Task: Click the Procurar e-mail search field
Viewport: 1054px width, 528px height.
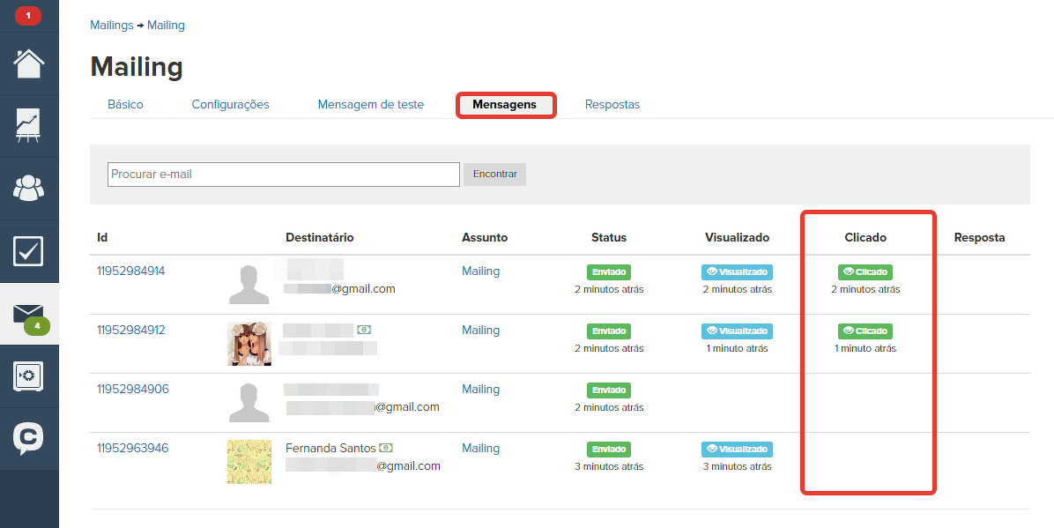Action: pyautogui.click(x=283, y=175)
